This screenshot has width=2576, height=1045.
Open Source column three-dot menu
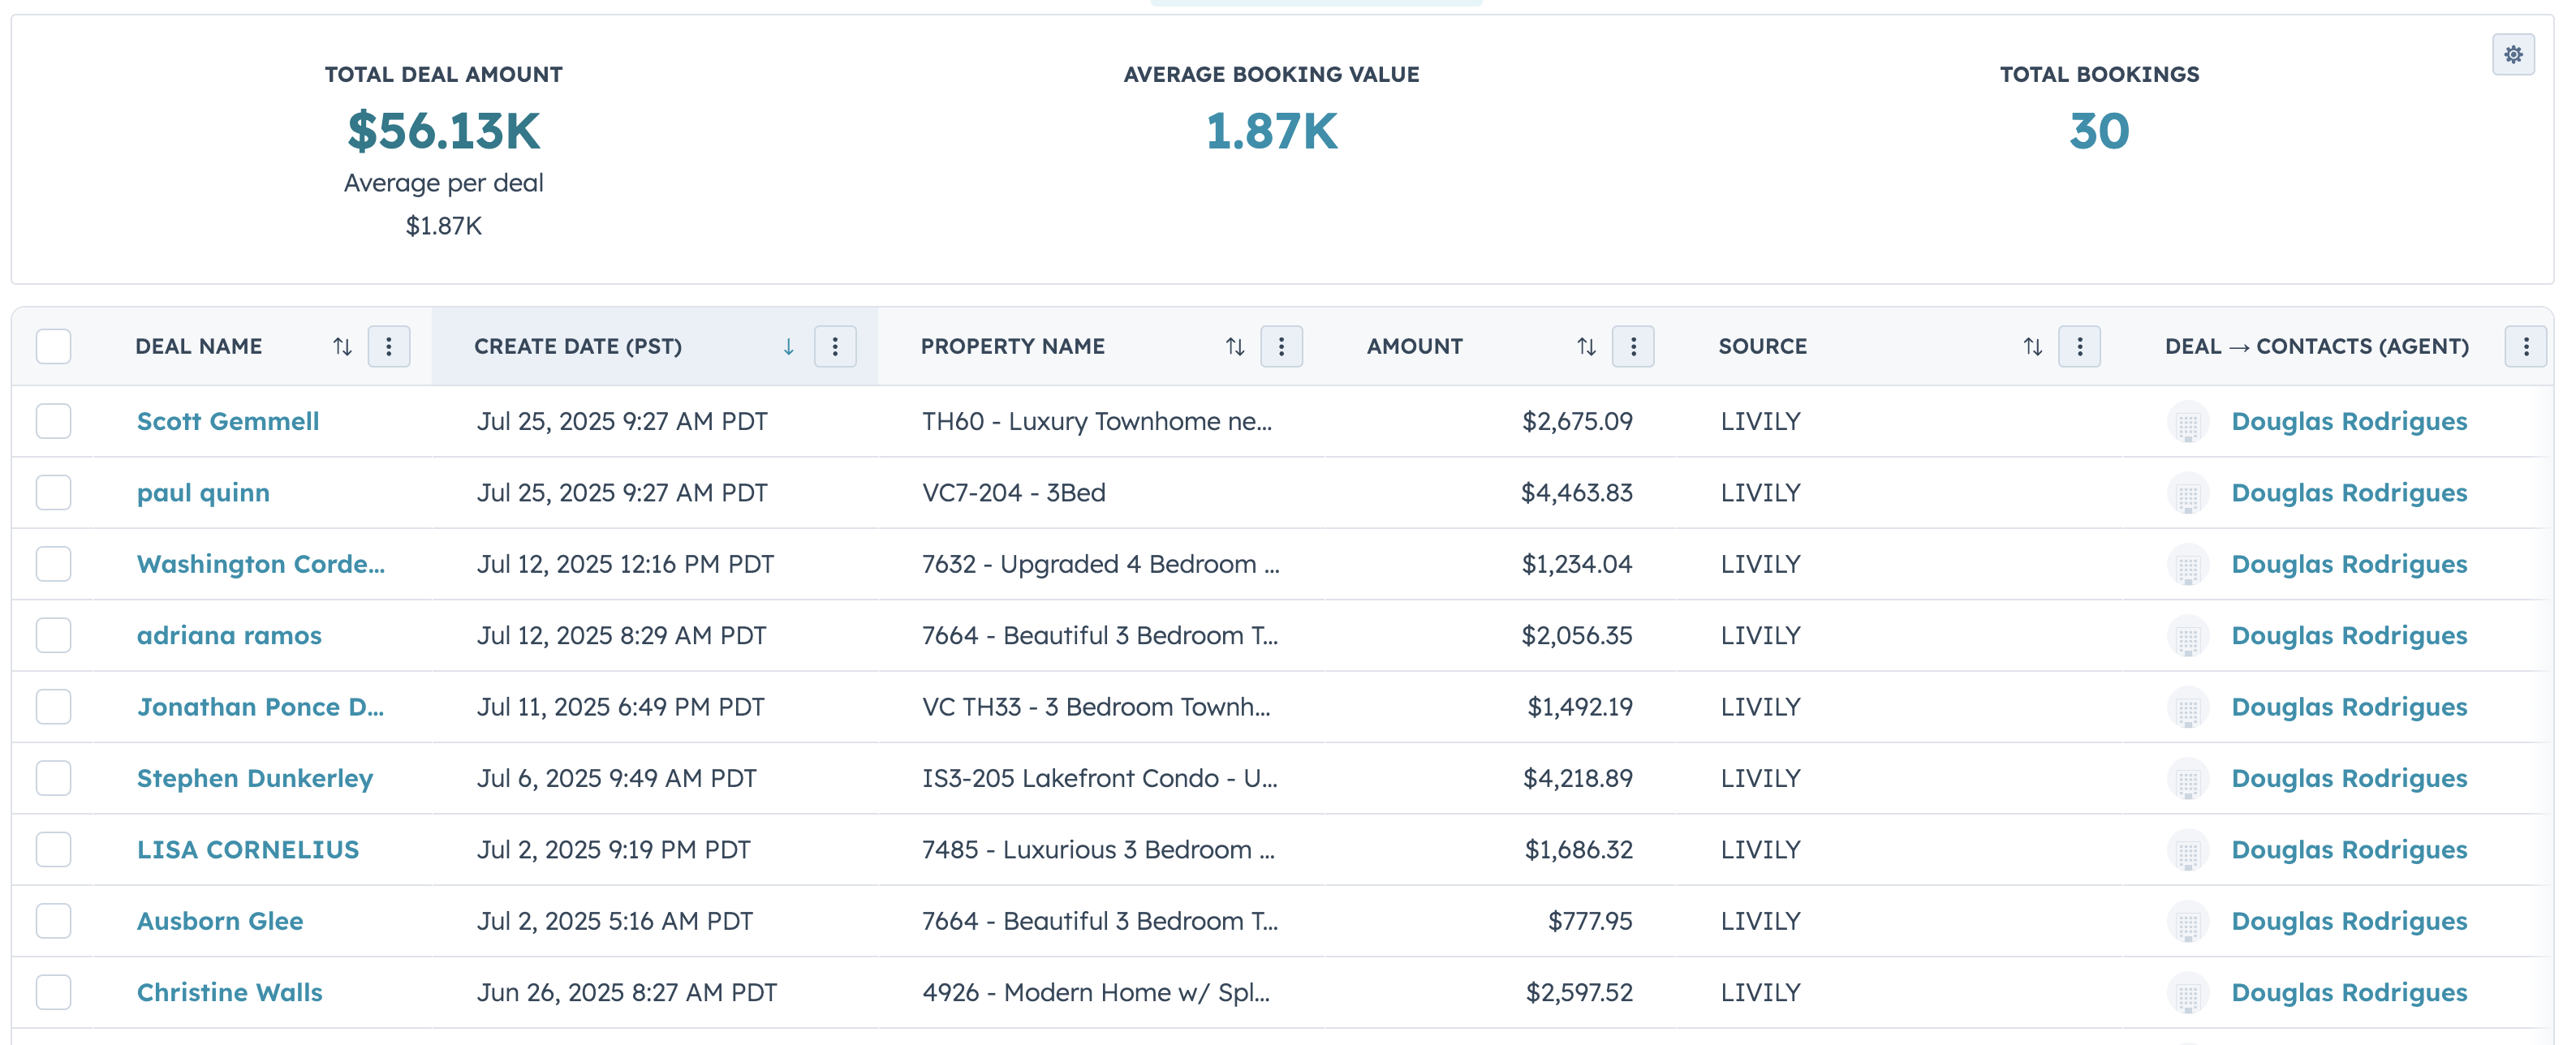pos(2079,346)
